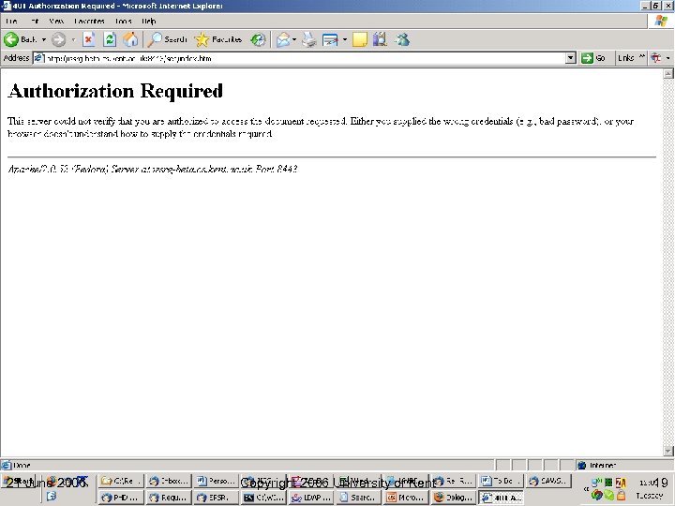
Task: Open the History icon in the toolbar
Action: 258,39
